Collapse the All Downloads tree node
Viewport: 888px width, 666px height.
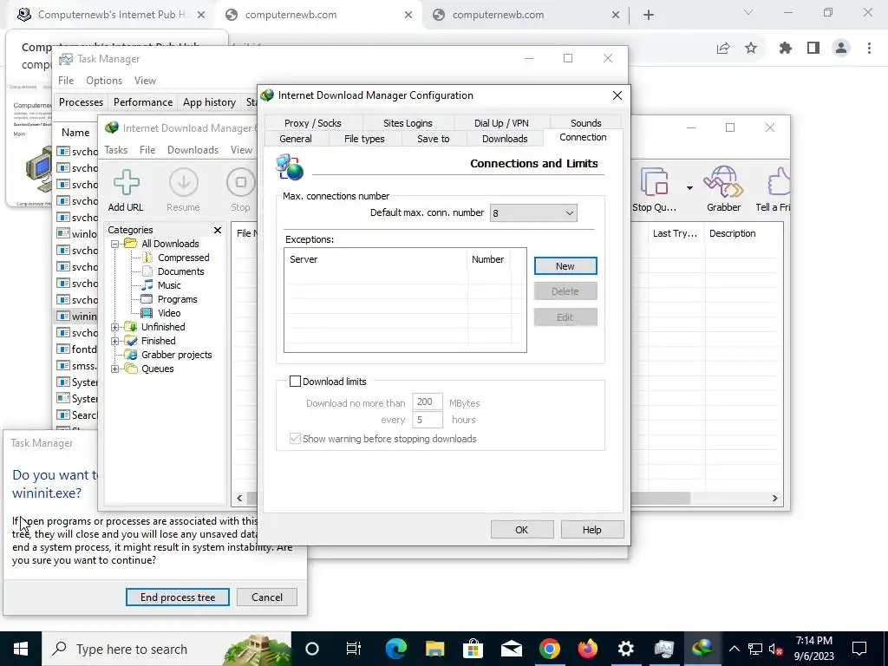click(x=115, y=244)
